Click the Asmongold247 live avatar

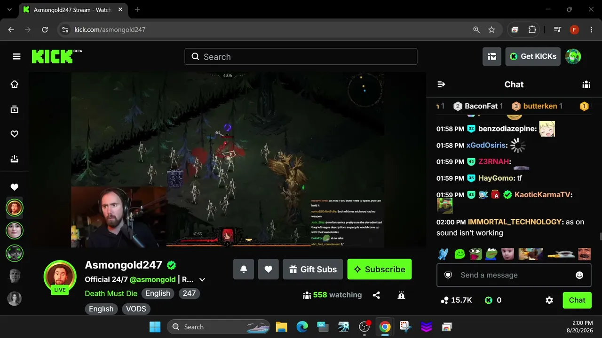[x=60, y=277]
